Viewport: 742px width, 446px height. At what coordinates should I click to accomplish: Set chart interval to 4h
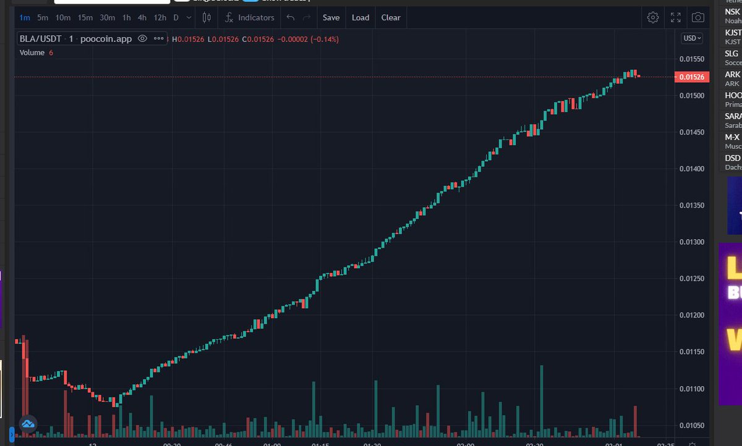point(142,17)
